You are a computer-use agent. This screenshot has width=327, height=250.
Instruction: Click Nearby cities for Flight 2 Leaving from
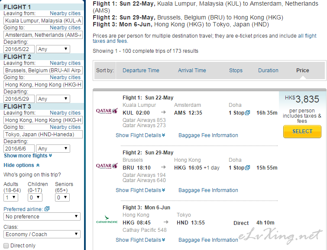pyautogui.click(x=65, y=63)
